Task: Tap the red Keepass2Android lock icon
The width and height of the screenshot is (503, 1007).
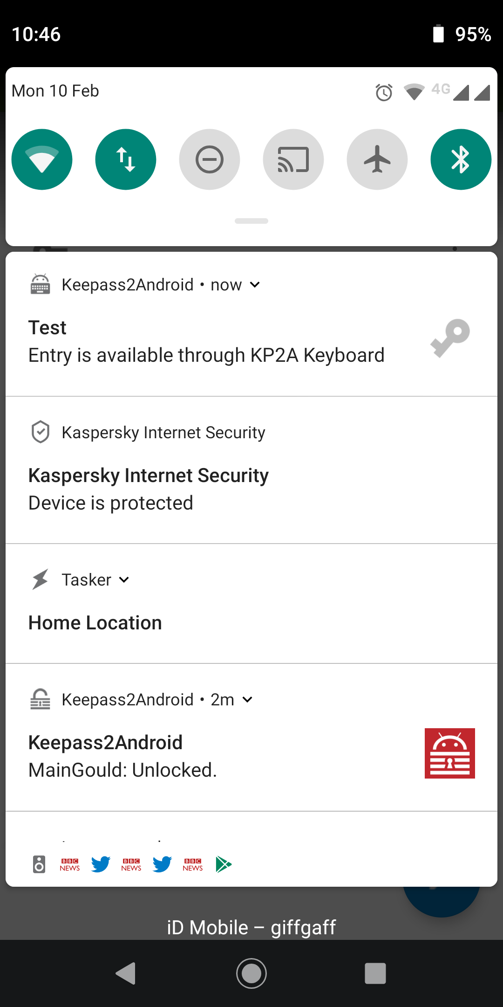Action: point(449,753)
